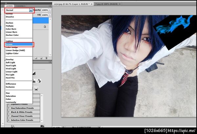Close the document tab ending in ol.jpg @ 66.7%
The width and height of the screenshot is (197, 134).
coord(92,4)
